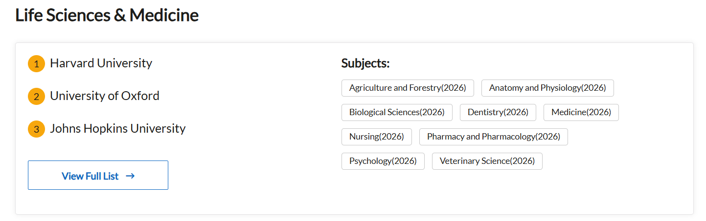Select Pharmacy and Pharmacology(2026) tag
Image resolution: width=706 pixels, height=221 pixels.
click(x=493, y=137)
